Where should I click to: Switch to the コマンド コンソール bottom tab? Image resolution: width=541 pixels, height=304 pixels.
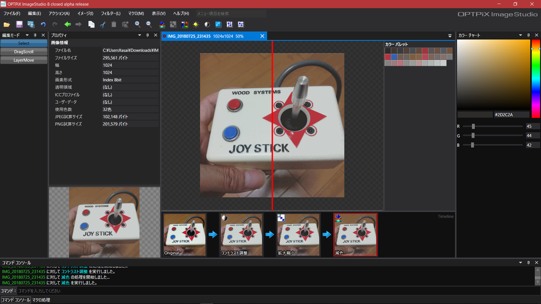click(15, 300)
